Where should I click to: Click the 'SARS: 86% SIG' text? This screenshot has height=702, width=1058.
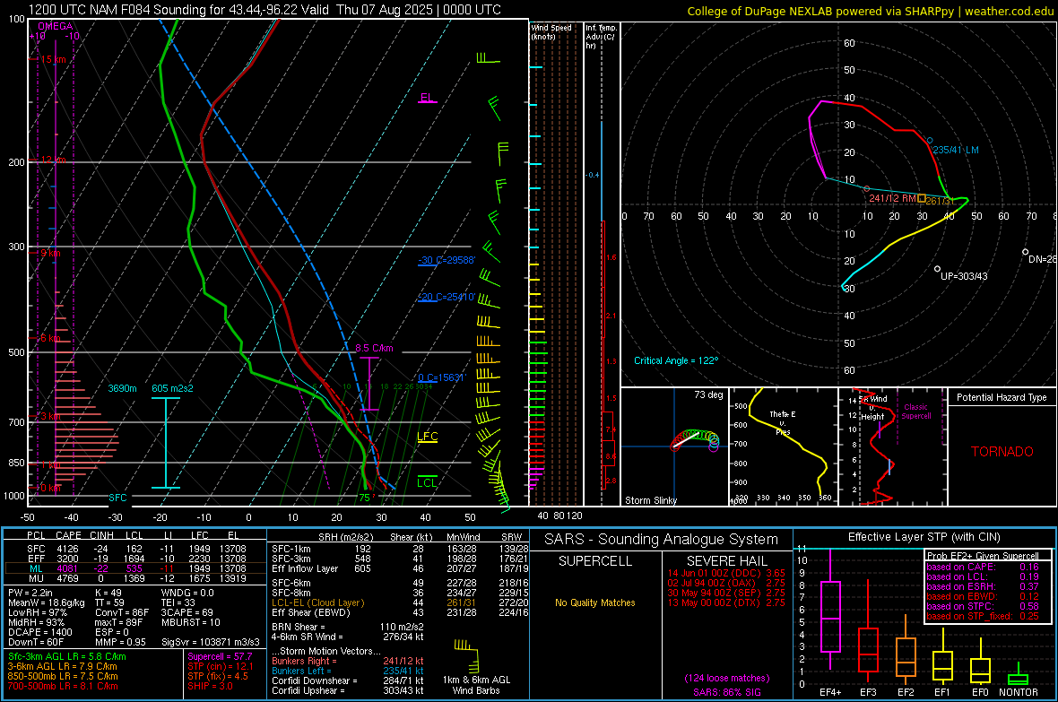pos(726,692)
